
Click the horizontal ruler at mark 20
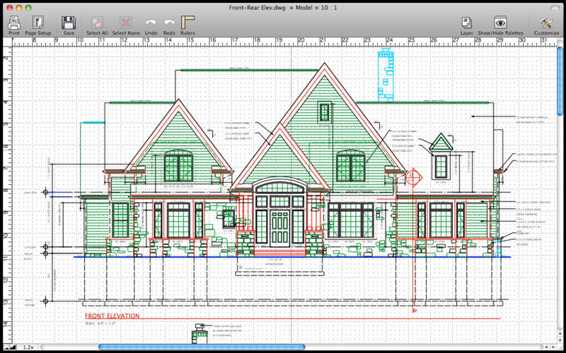(301, 42)
